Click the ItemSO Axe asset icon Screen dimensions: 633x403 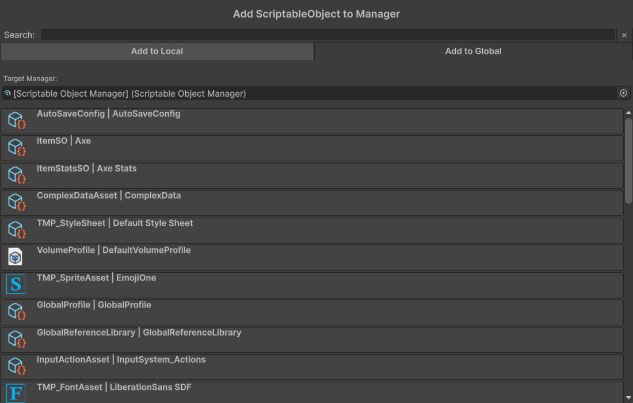[x=16, y=148]
